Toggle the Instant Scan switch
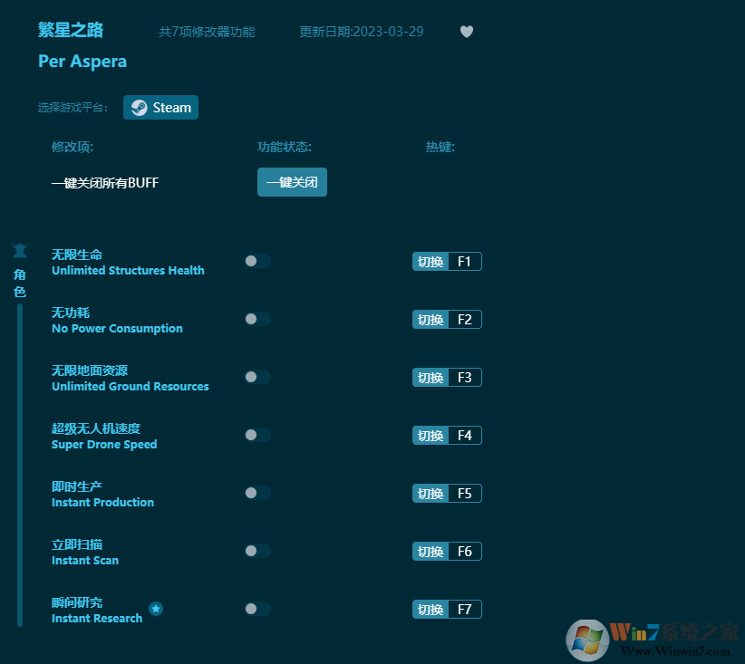This screenshot has width=745, height=664. [x=257, y=551]
